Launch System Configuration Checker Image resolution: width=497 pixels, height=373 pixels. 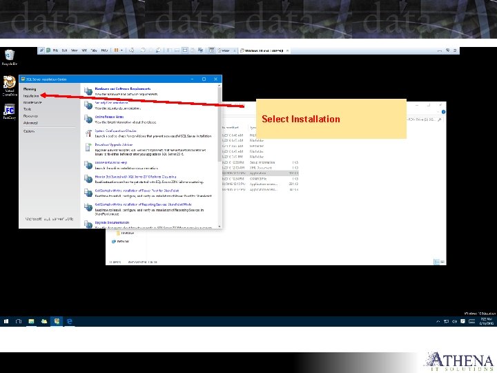pos(116,131)
